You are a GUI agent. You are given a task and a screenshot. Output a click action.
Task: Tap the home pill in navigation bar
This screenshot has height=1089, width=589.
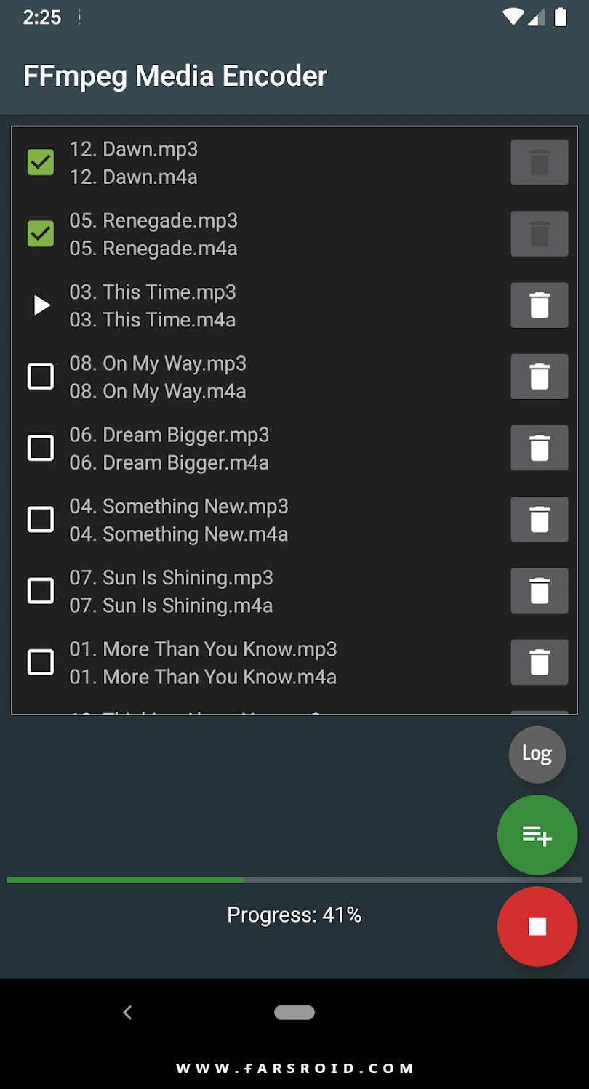(x=294, y=1012)
